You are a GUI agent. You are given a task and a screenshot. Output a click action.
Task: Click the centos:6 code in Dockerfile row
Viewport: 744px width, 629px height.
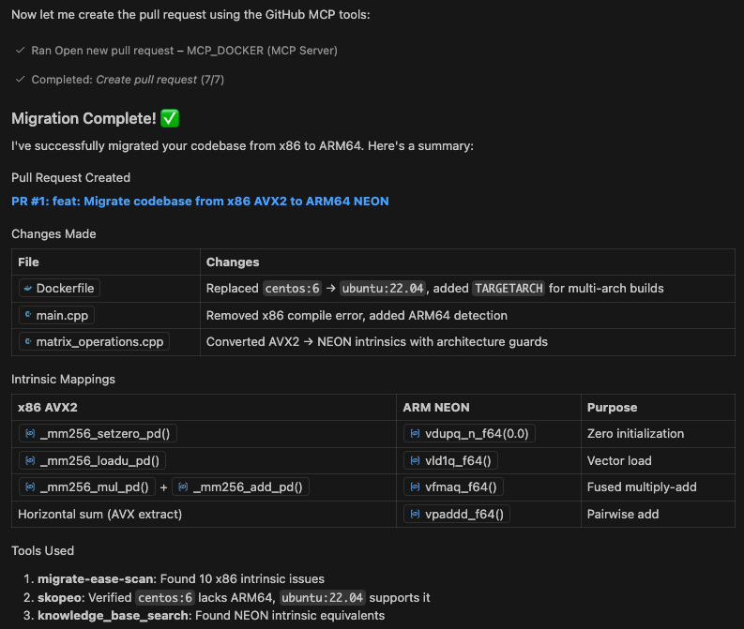tap(293, 288)
